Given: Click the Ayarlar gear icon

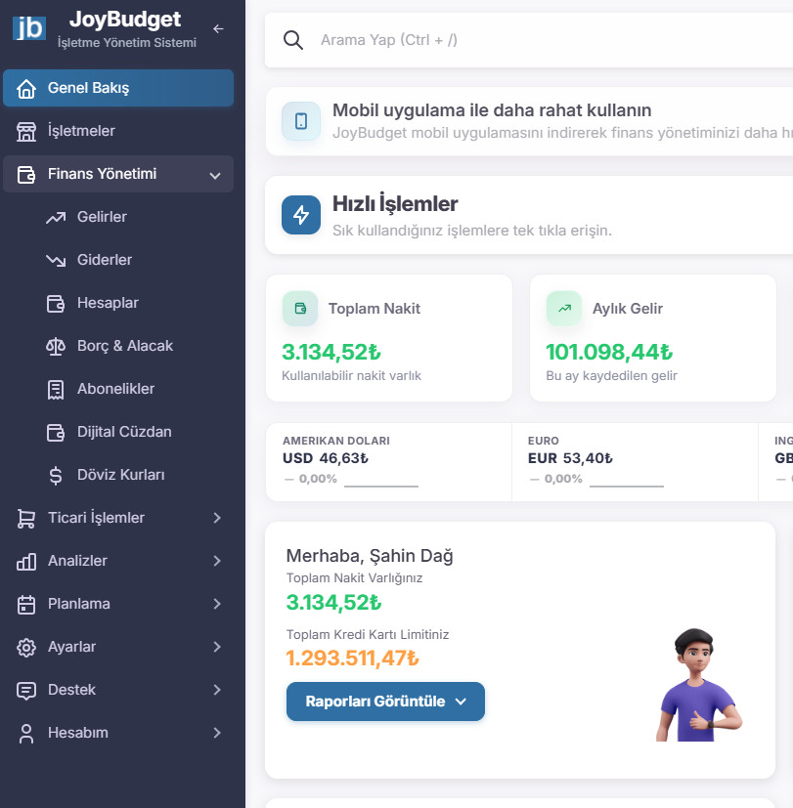Looking at the screenshot, I should 26,647.
